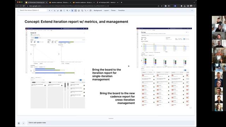Click the Theme button
The height and width of the screenshot is (127, 226).
tap(113, 11)
